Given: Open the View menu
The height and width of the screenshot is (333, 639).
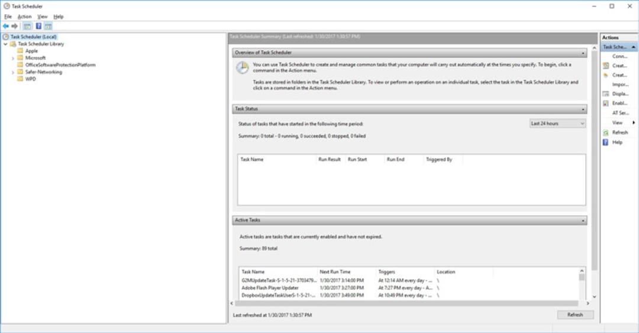Looking at the screenshot, I should click(43, 17).
